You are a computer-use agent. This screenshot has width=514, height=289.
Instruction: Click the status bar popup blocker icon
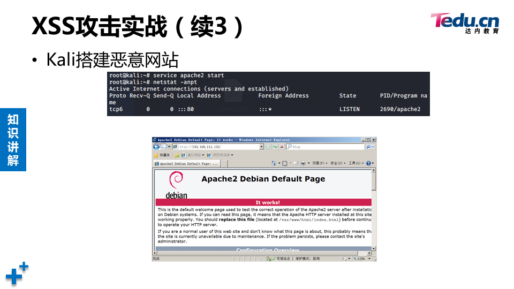tap(269, 259)
